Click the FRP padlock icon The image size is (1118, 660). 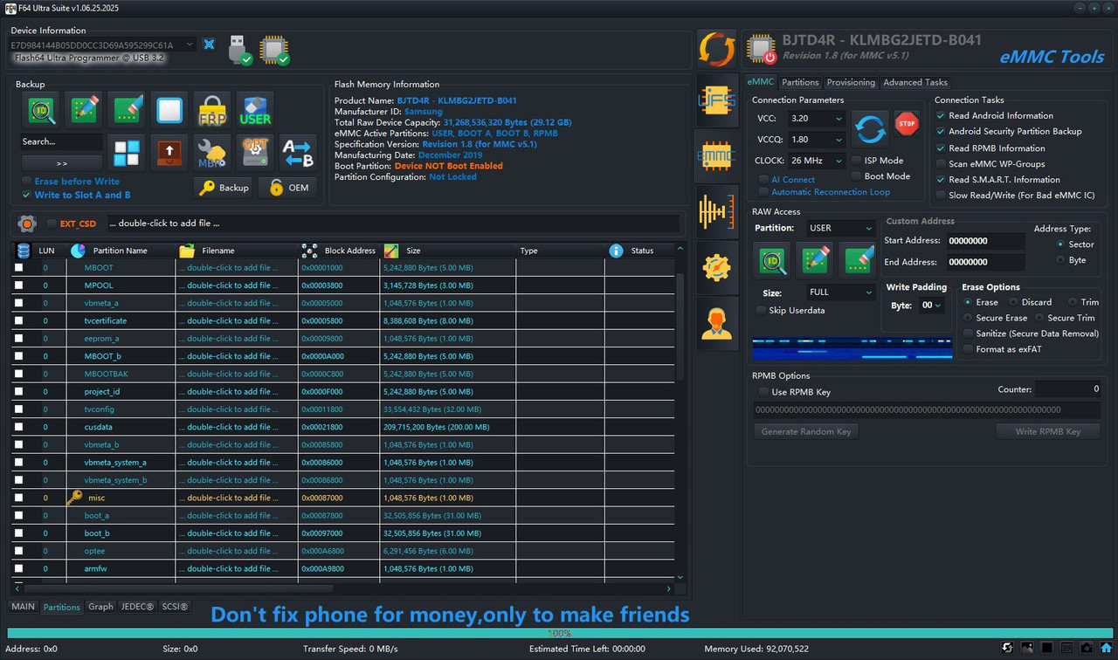point(212,111)
